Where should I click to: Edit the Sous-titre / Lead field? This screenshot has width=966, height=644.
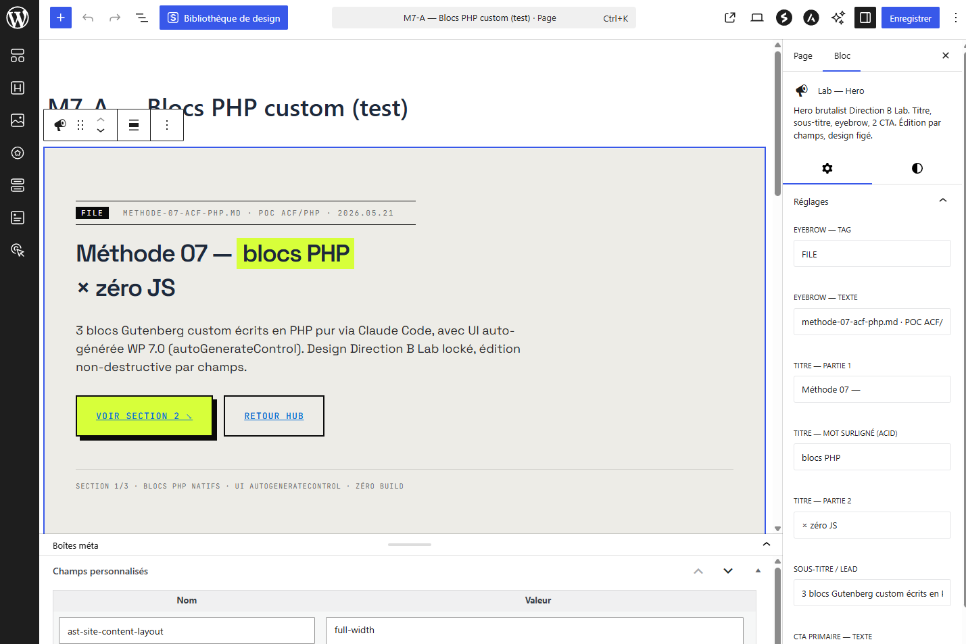872,593
